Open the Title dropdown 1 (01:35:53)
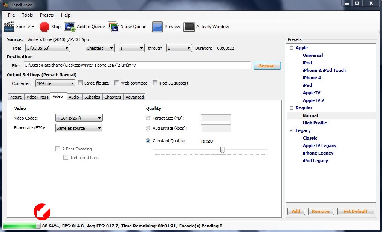Viewport: 382px width, 232px height. pos(47,48)
